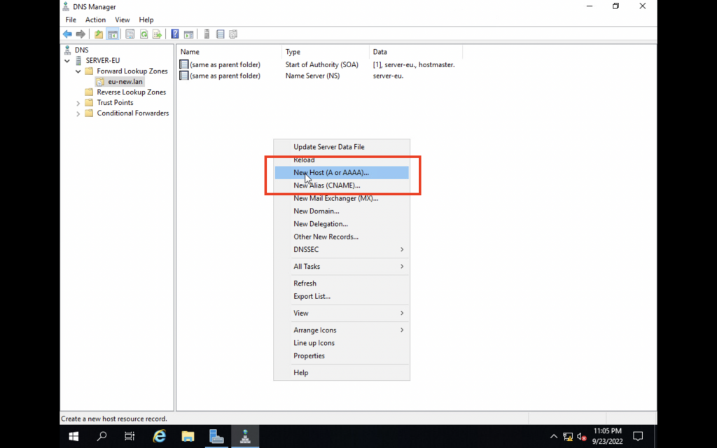Screen dimensions: 717x448
Task: Launch Internet Explorer from the taskbar
Action: 159,437
